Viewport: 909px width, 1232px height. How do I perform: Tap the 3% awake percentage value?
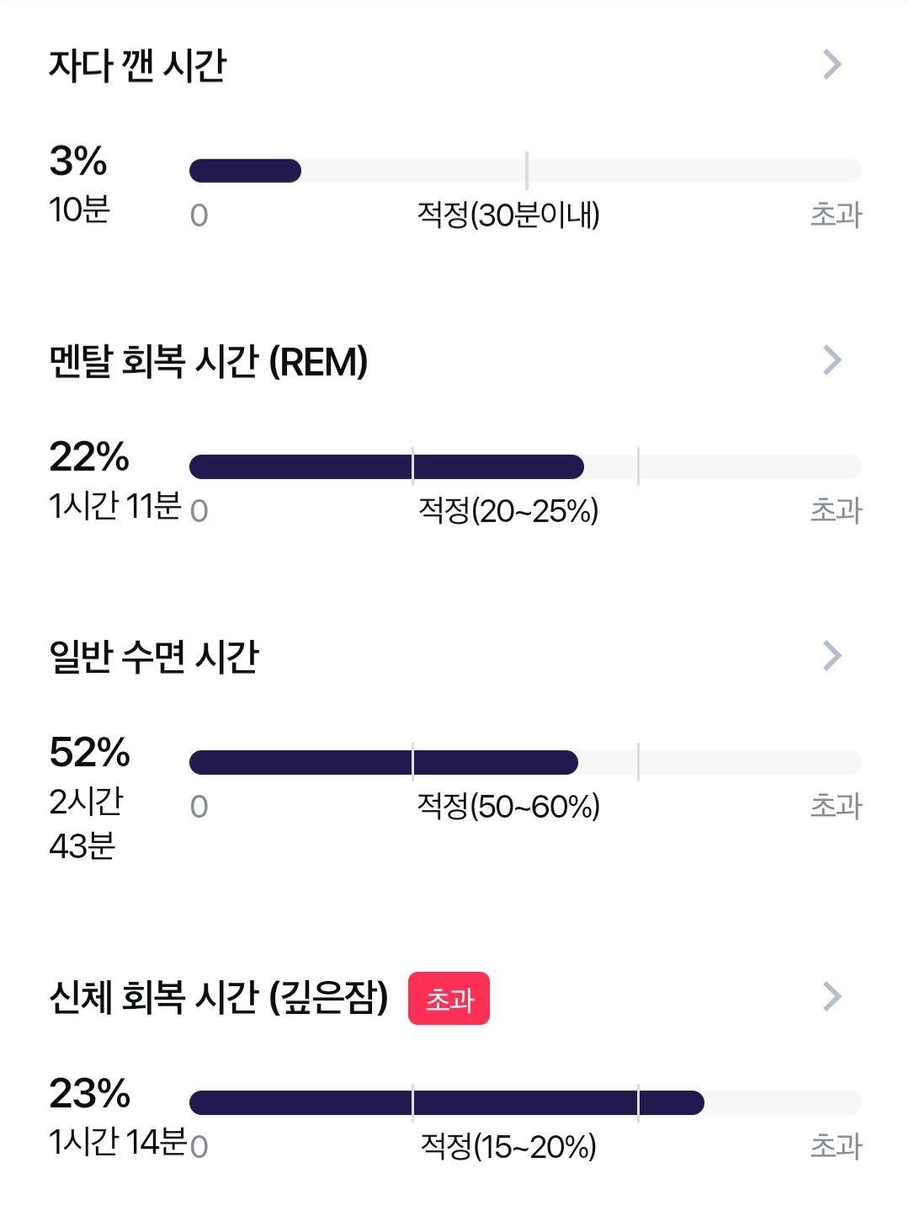point(78,161)
